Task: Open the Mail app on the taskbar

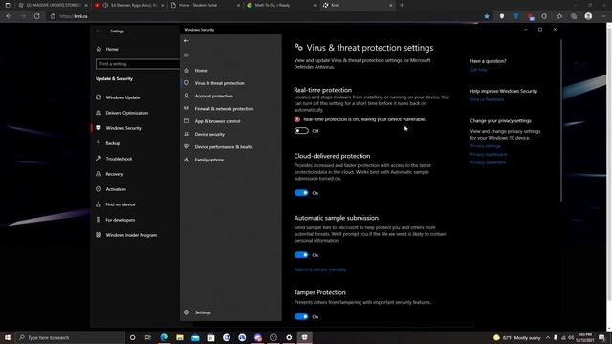Action: point(195,337)
